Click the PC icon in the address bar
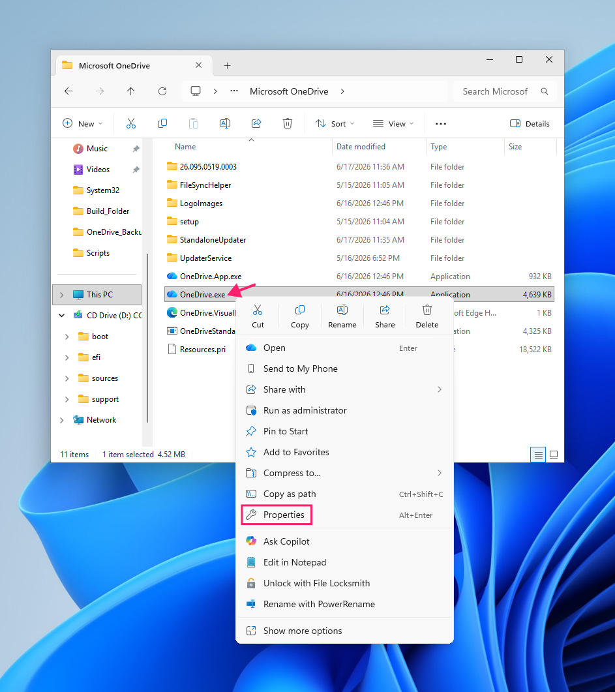The width and height of the screenshot is (615, 692). [196, 91]
